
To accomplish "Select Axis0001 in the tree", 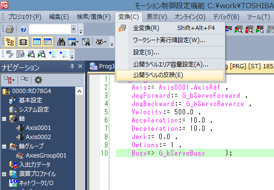I will coord(38,128).
